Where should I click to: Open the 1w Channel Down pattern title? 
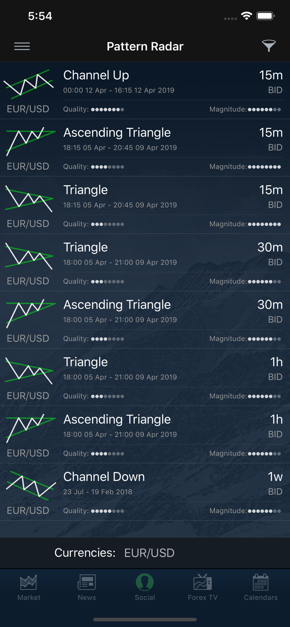pos(104,476)
